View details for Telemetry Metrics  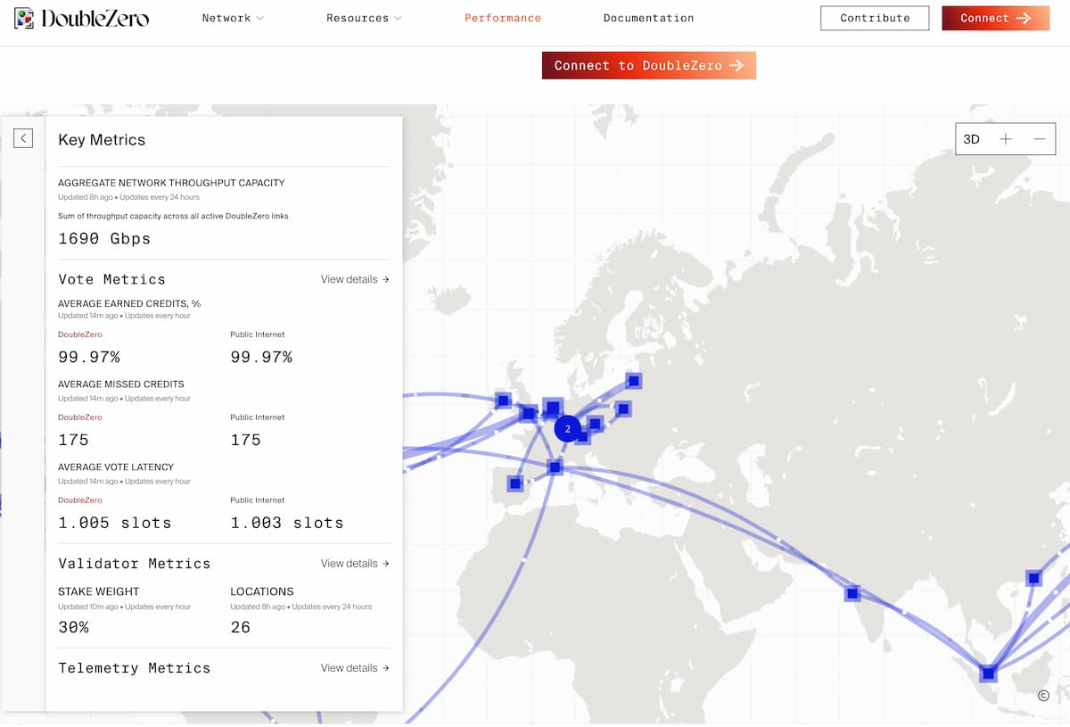tap(355, 668)
